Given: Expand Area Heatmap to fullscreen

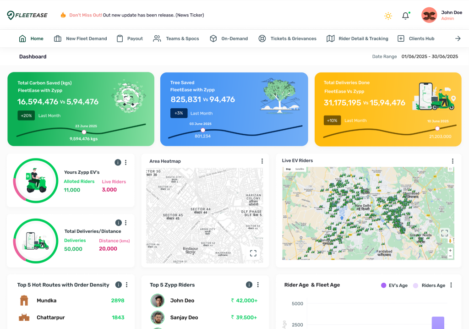Looking at the screenshot, I should 253,253.
